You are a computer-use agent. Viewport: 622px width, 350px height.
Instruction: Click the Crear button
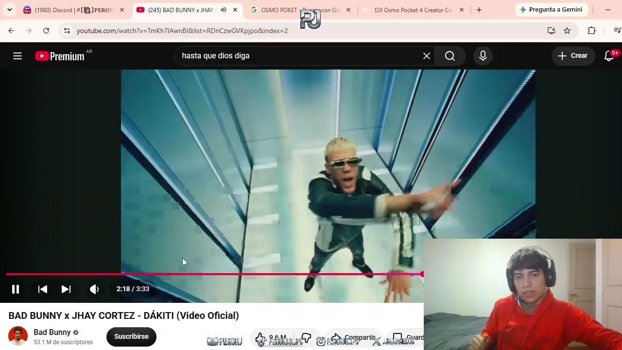573,56
